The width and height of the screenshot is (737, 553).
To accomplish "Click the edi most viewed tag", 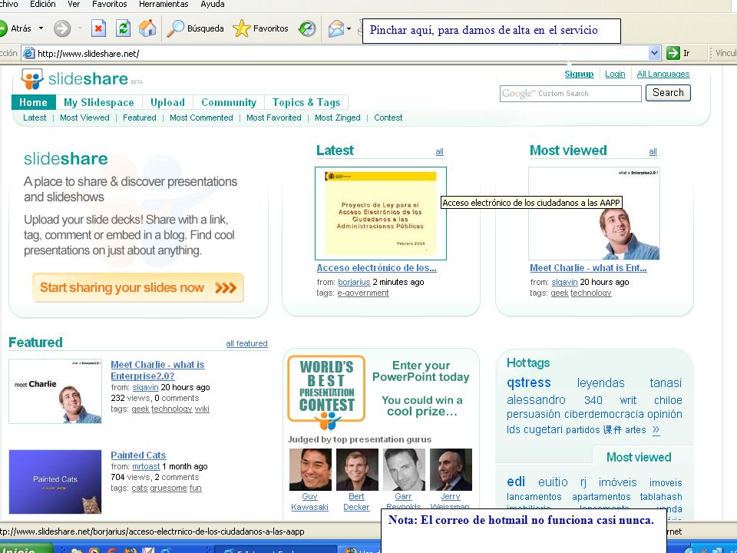I will [516, 482].
